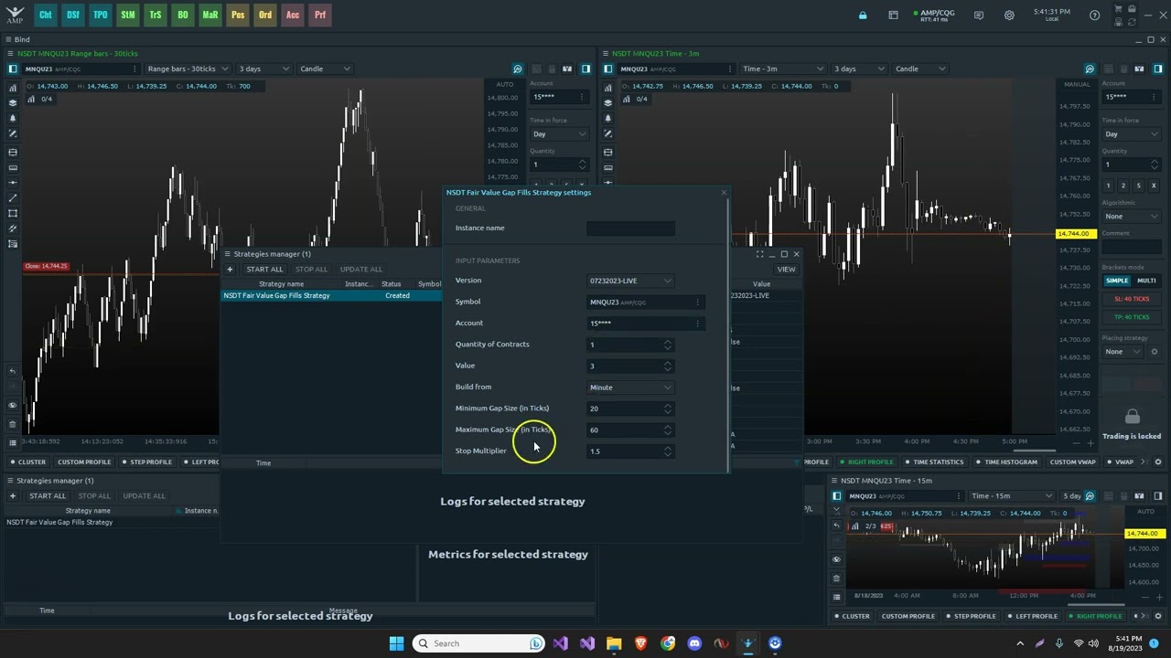This screenshot has height=658, width=1171.
Task: Open the Candle style dropdown in Range bars chart
Action: pos(325,69)
